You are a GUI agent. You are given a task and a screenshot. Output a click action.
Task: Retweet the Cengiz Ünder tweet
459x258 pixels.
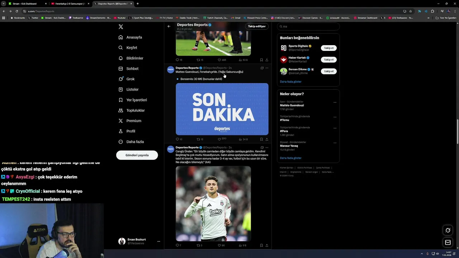tap(199, 245)
